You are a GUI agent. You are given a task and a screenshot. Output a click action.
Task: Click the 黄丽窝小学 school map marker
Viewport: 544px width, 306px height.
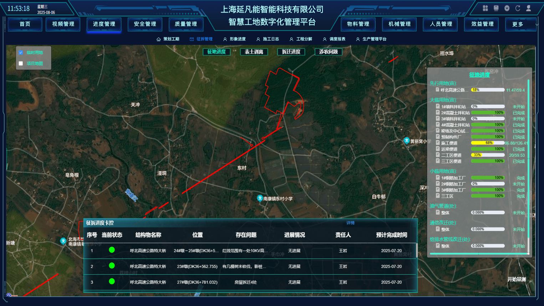406,141
